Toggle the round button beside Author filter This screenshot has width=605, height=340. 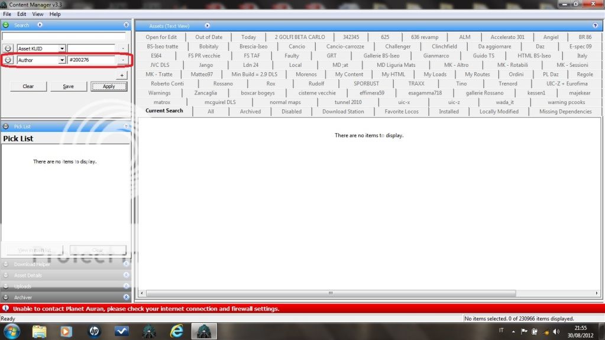pyautogui.click(x=8, y=60)
